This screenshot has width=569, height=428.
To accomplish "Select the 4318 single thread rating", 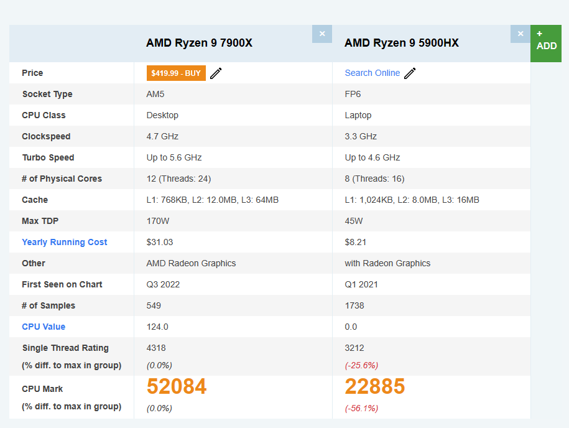I will 156,348.
